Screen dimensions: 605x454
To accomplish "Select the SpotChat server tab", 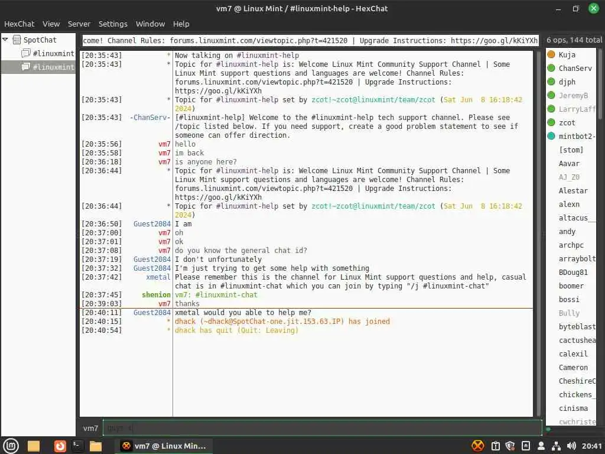I will click(x=40, y=40).
